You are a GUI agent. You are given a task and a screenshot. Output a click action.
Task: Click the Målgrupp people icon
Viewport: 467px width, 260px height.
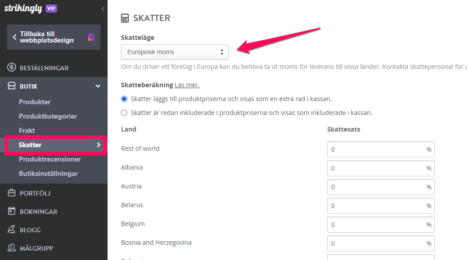click(12, 248)
